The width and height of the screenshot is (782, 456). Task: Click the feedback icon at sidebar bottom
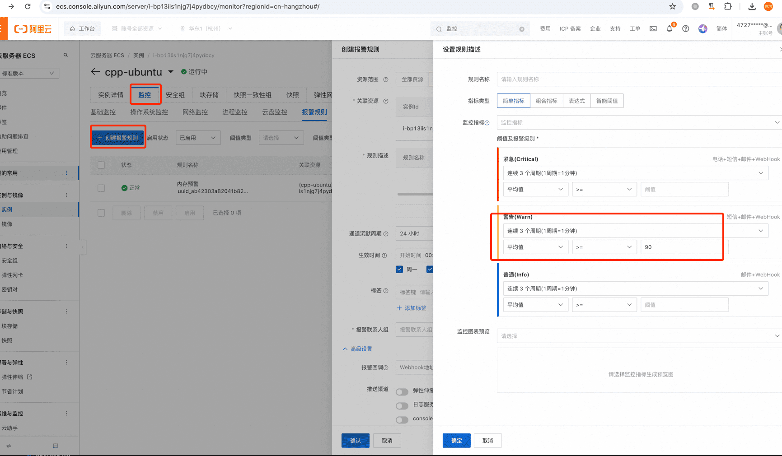click(x=56, y=446)
